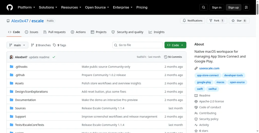Click the folder icon for .github
The height and width of the screenshot is (133, 259).
(11, 75)
